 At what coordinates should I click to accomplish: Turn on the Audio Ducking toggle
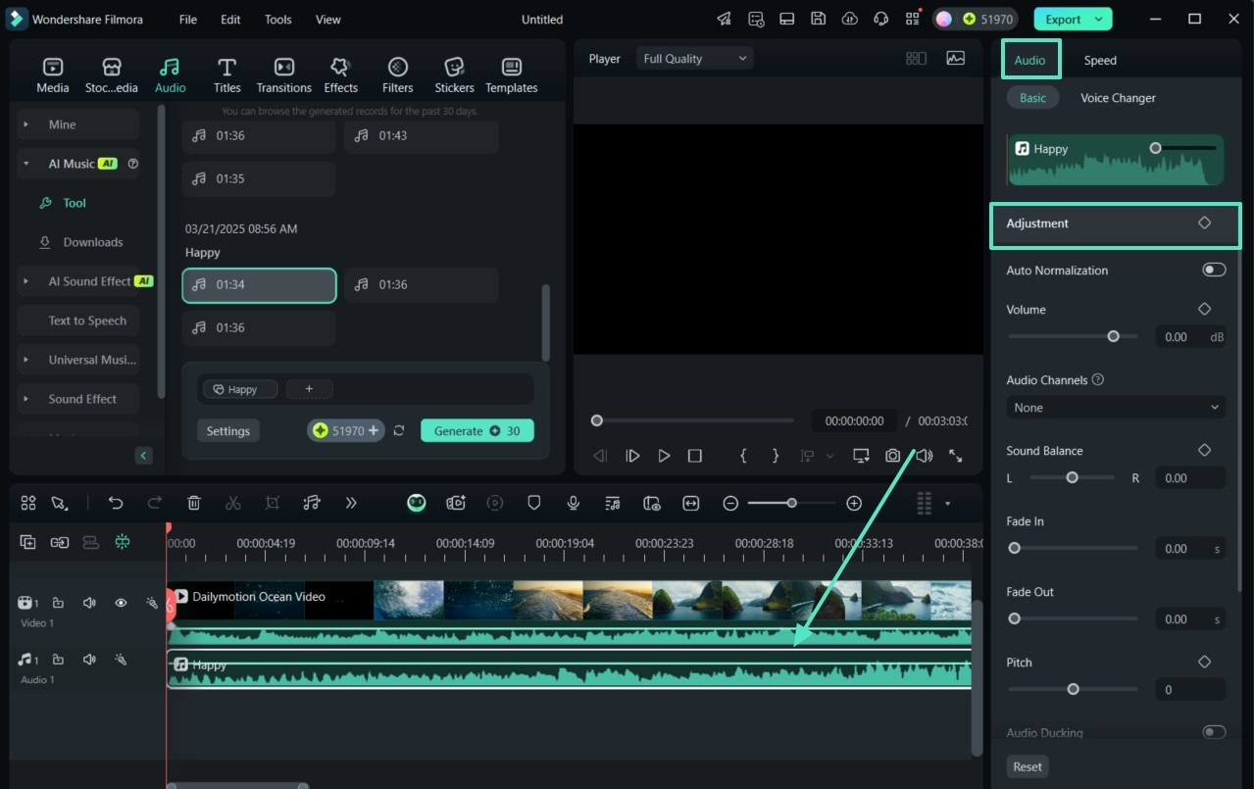click(1214, 732)
